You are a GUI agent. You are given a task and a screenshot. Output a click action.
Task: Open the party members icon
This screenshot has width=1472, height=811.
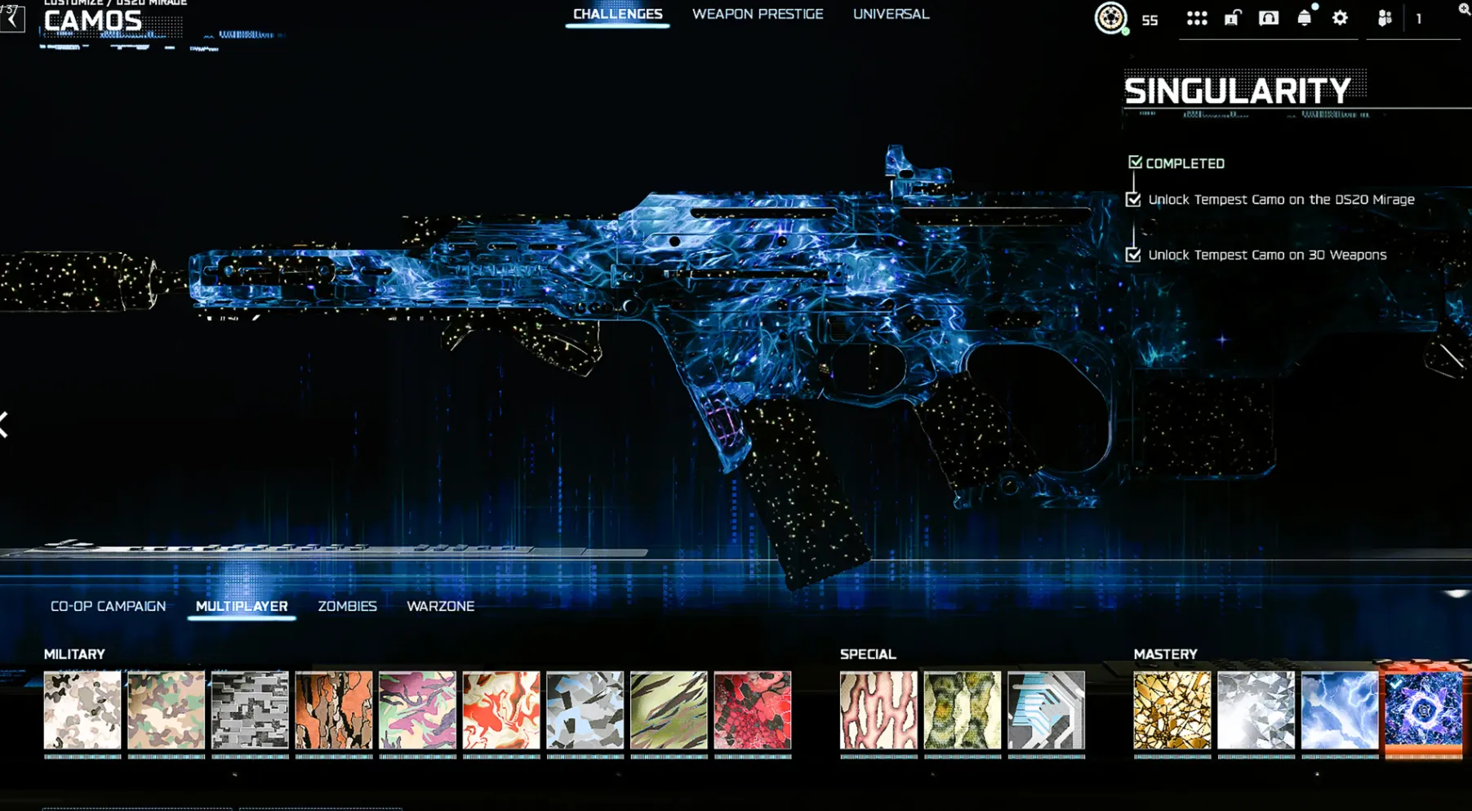pos(1385,18)
